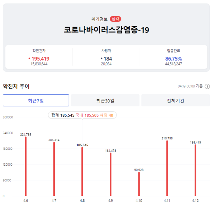Viewport: 213px width, 205px height.
Task: Select the 4.8 bar showing 185,545
Action: pyautogui.click(x=82, y=172)
